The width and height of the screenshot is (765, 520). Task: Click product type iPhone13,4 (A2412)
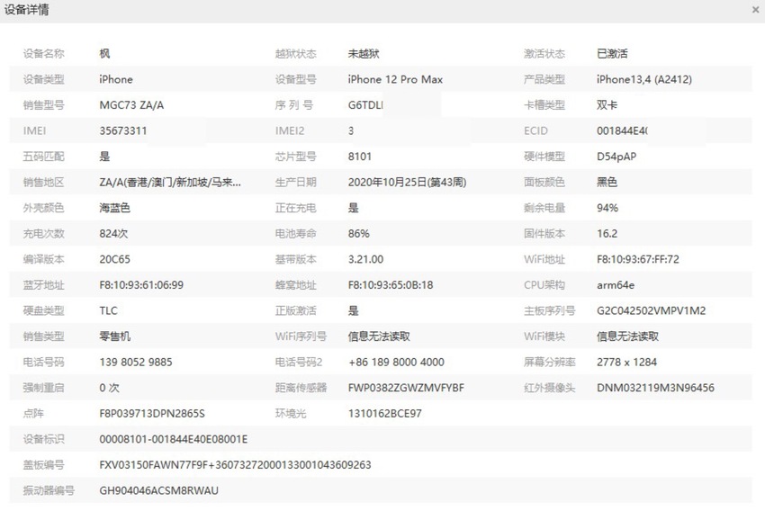pos(644,79)
